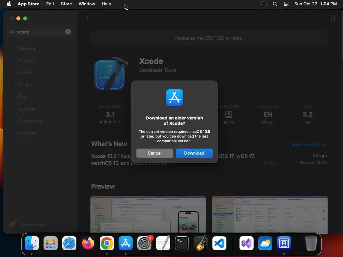Click the Xcode app title heading
Screen dimensions: 343x257
pyautogui.click(x=151, y=61)
